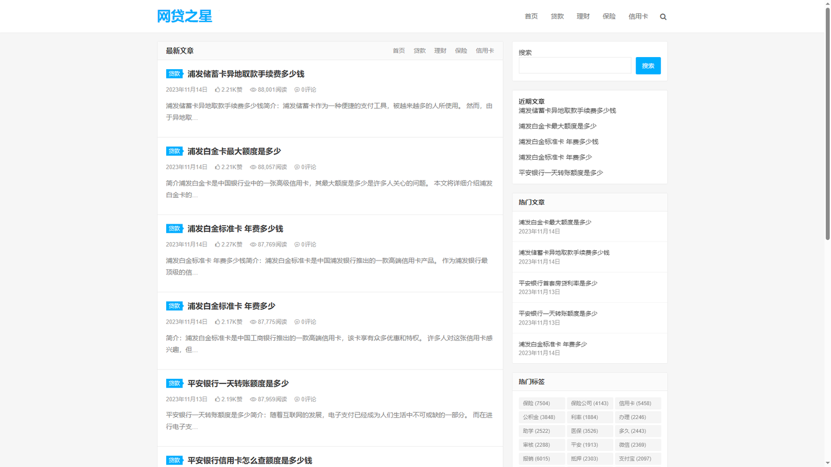Open 平安银行一天转账额度是多少 under 近期文章
831x467 pixels.
coord(561,173)
